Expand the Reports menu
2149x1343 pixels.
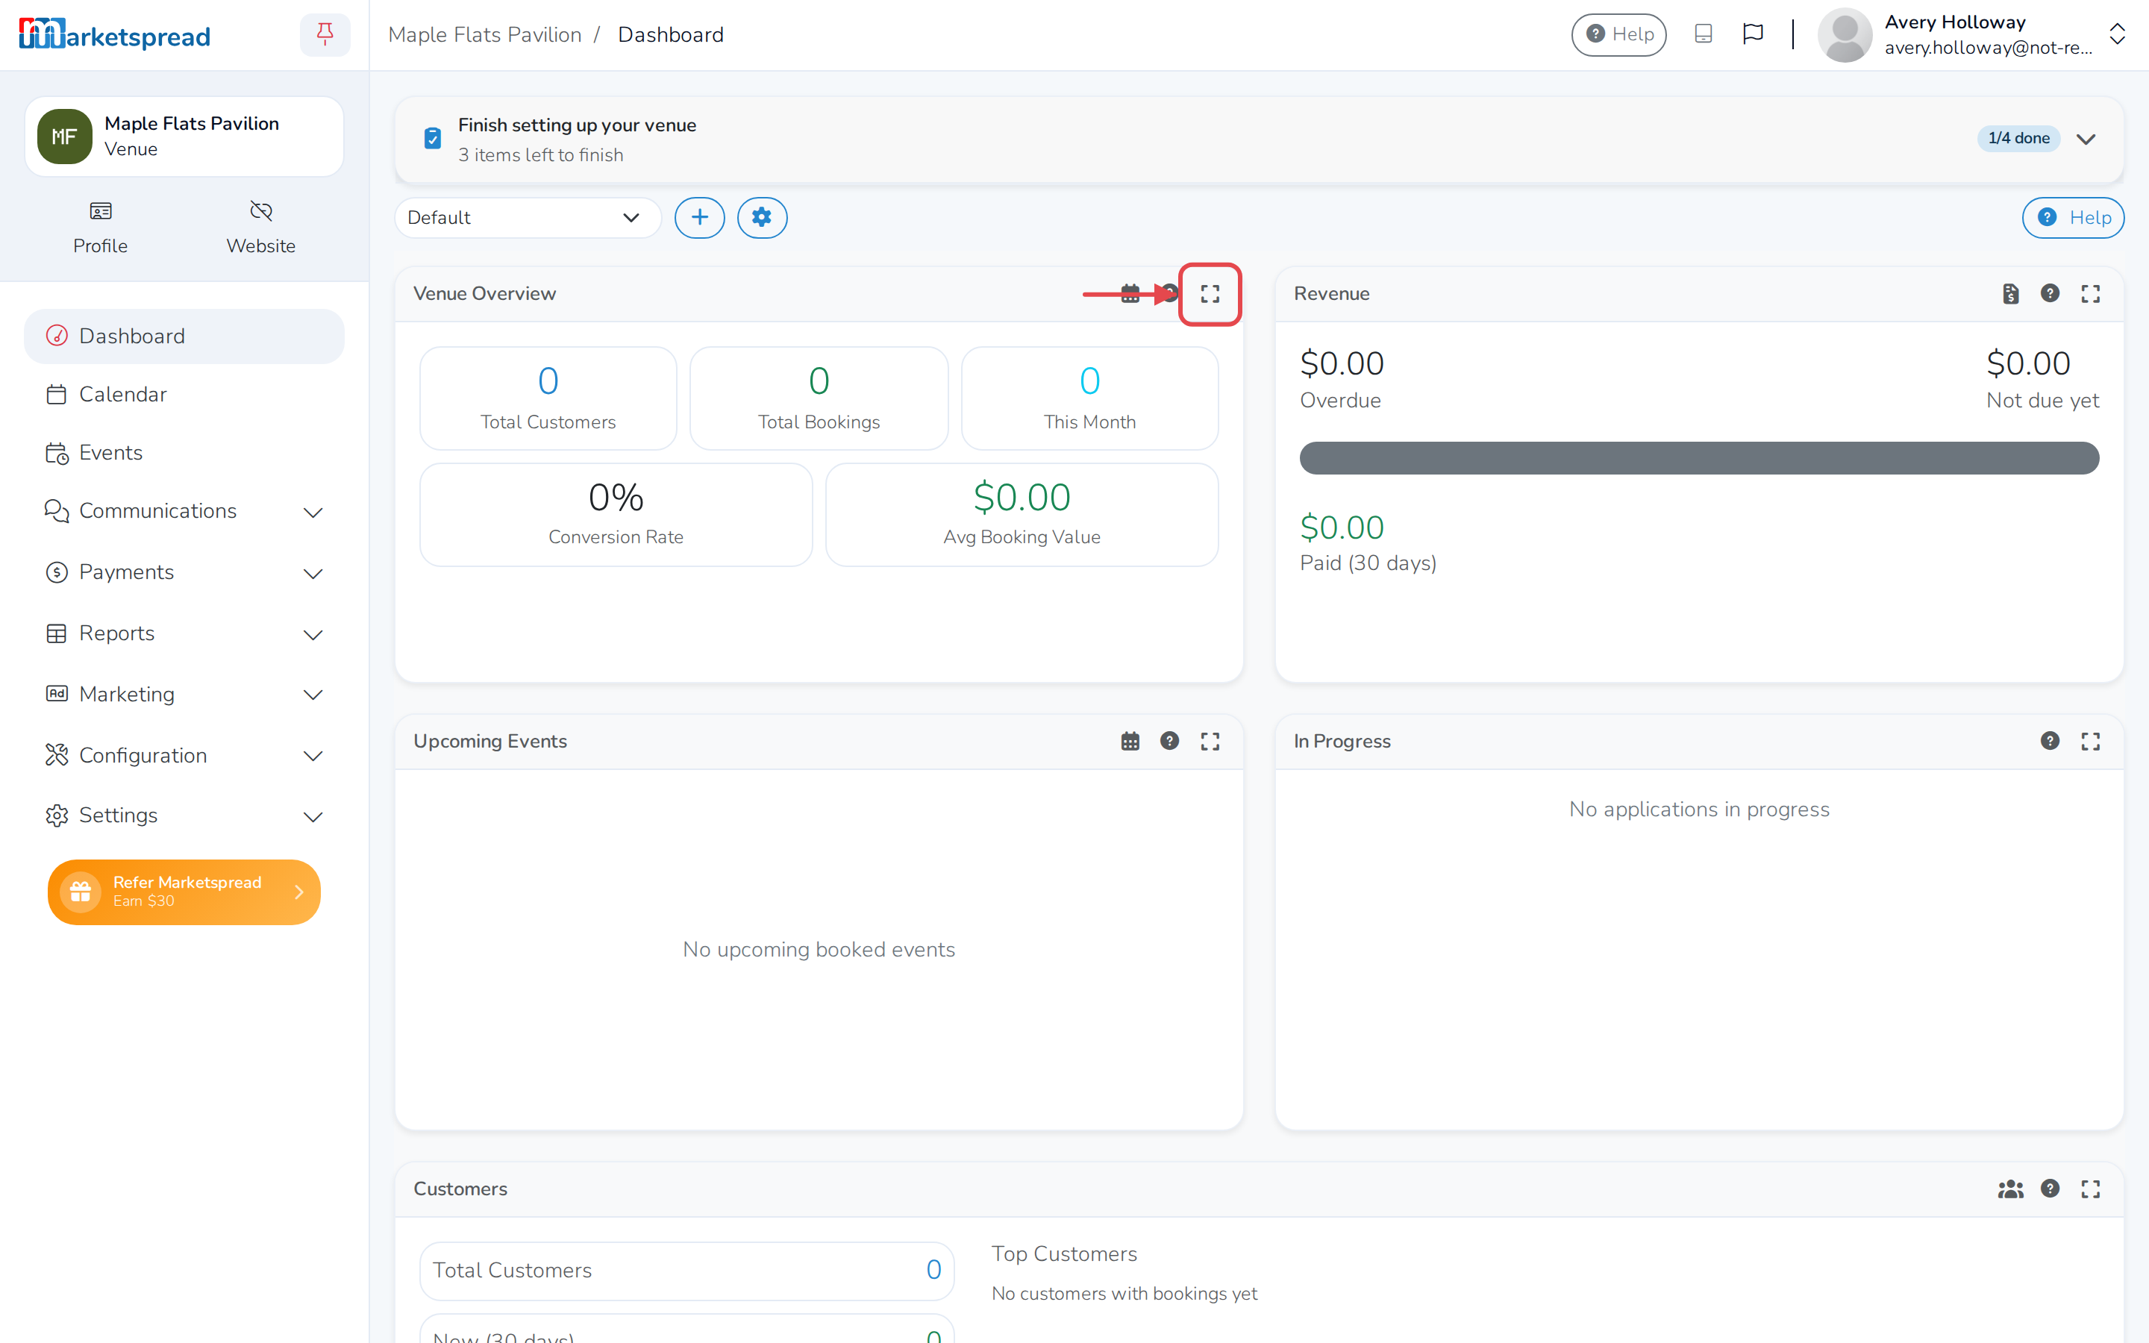click(184, 634)
